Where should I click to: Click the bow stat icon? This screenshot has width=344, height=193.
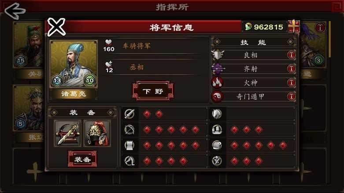pyautogui.click(x=129, y=129)
